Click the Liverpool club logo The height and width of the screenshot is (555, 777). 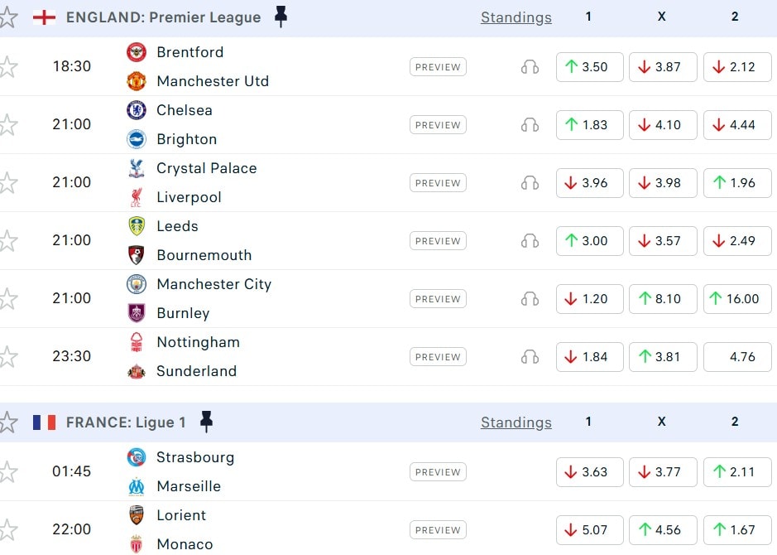[x=137, y=197]
